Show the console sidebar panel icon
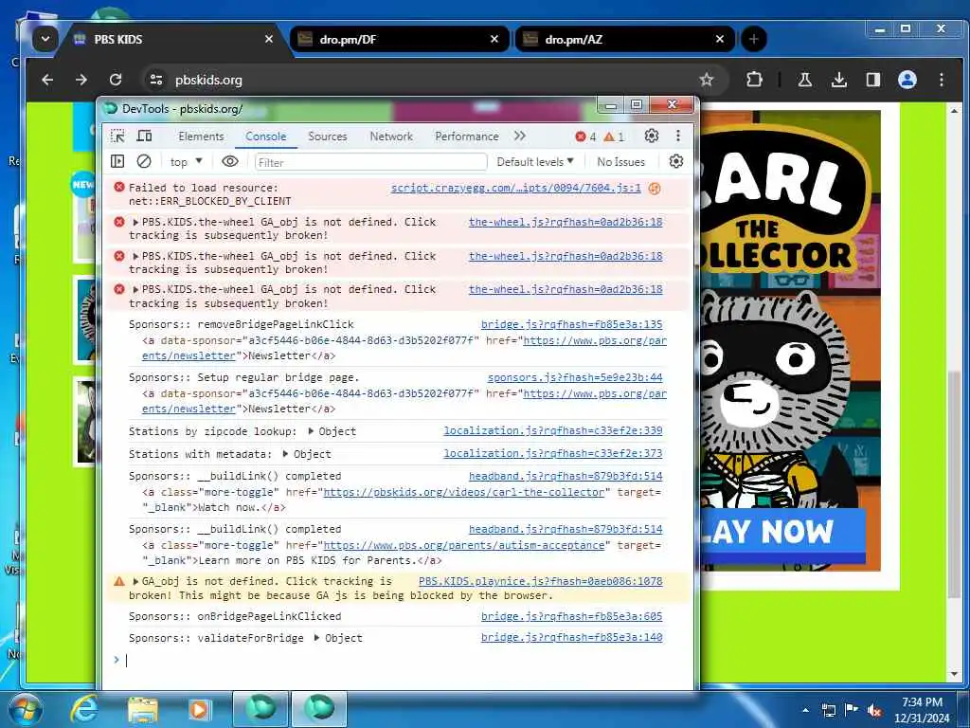This screenshot has height=728, width=970. point(117,161)
